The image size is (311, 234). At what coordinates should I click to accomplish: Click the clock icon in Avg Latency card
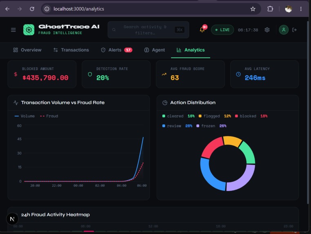238,74
